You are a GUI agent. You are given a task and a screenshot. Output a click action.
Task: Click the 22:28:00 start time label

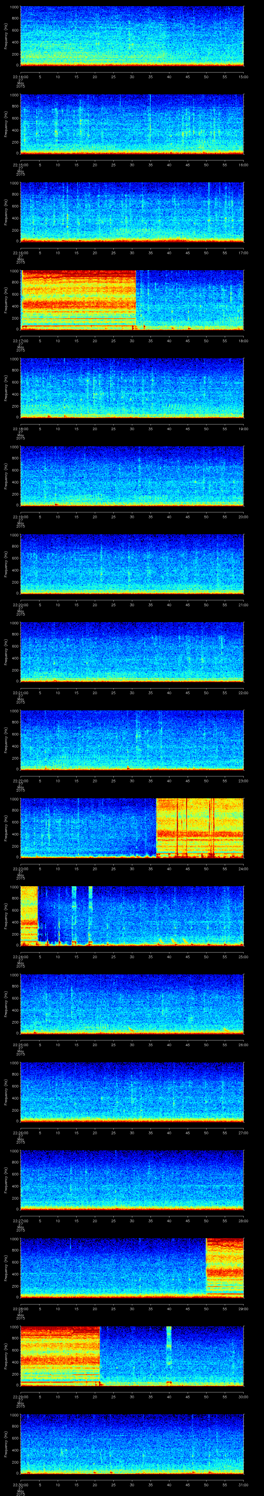click(20, 1308)
